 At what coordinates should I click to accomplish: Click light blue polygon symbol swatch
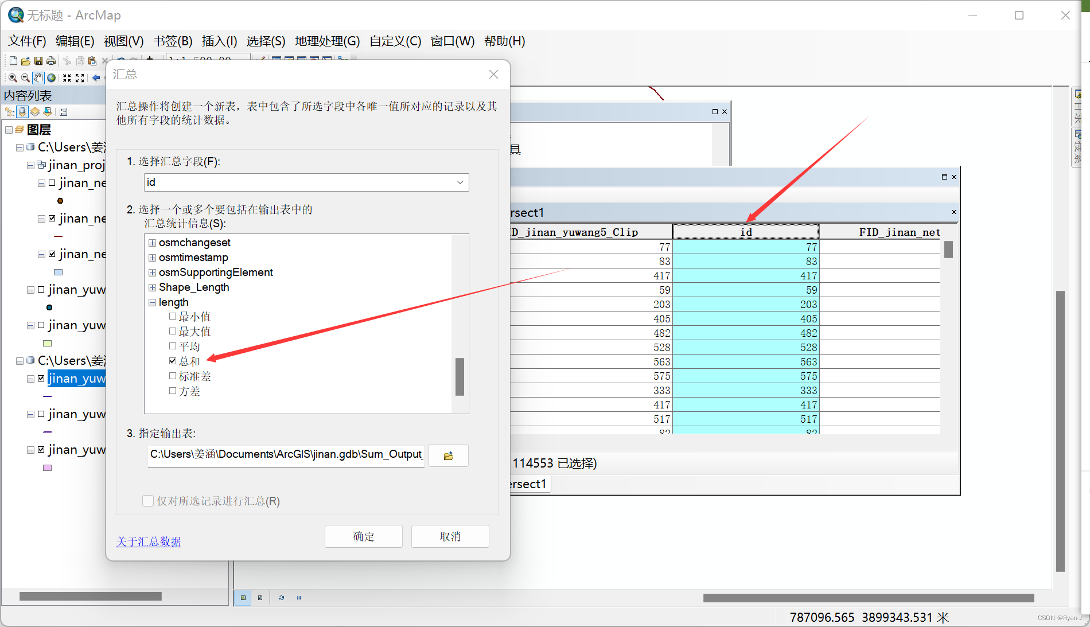coord(59,272)
